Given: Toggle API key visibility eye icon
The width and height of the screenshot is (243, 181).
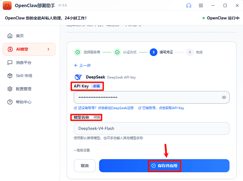Looking at the screenshot, I should point(224,98).
